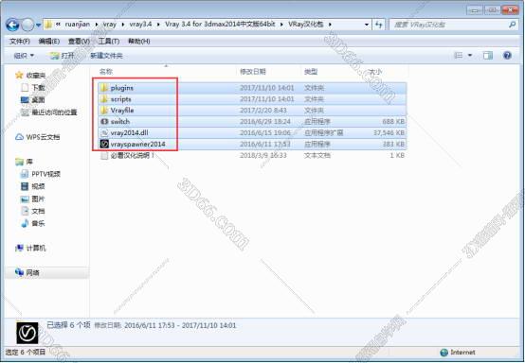Open the recent pages dropdown arrow
The width and height of the screenshot is (525, 363).
point(39,25)
